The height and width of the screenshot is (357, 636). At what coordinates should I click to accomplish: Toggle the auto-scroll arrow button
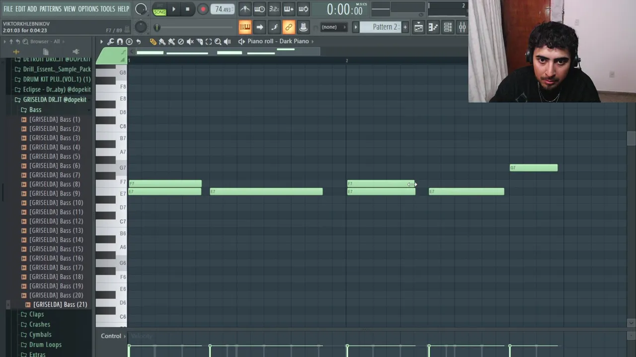coord(259,27)
